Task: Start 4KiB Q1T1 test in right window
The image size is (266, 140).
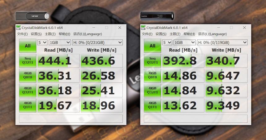Action: [152, 105]
